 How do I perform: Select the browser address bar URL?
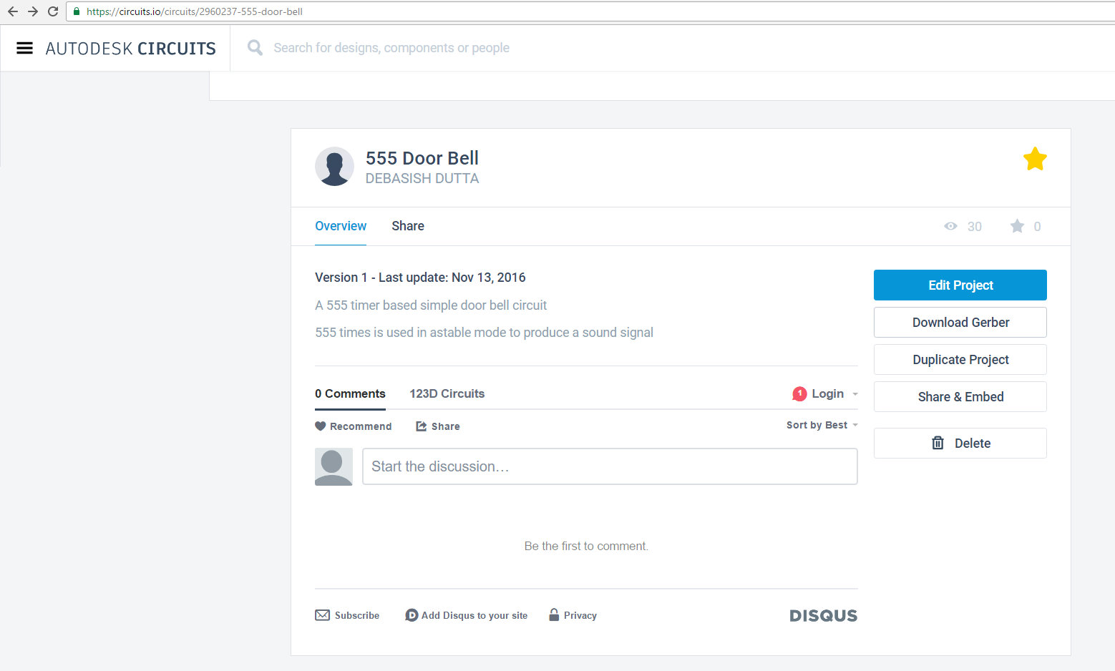[x=195, y=11]
